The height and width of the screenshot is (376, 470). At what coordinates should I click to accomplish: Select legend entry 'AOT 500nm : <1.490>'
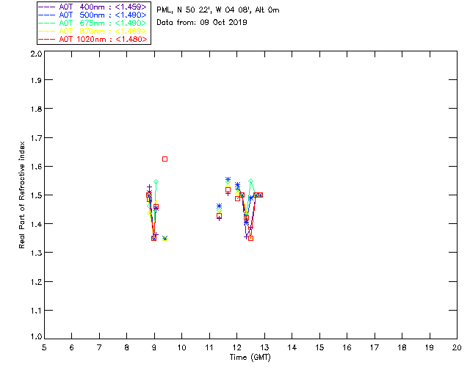coord(103,15)
